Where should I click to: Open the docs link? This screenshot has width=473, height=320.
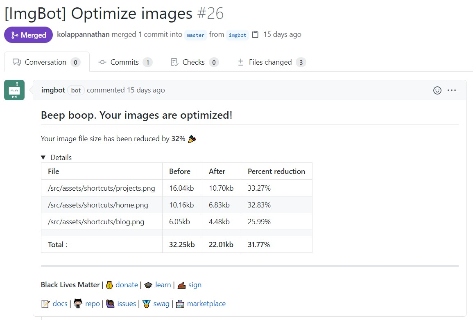pos(60,304)
